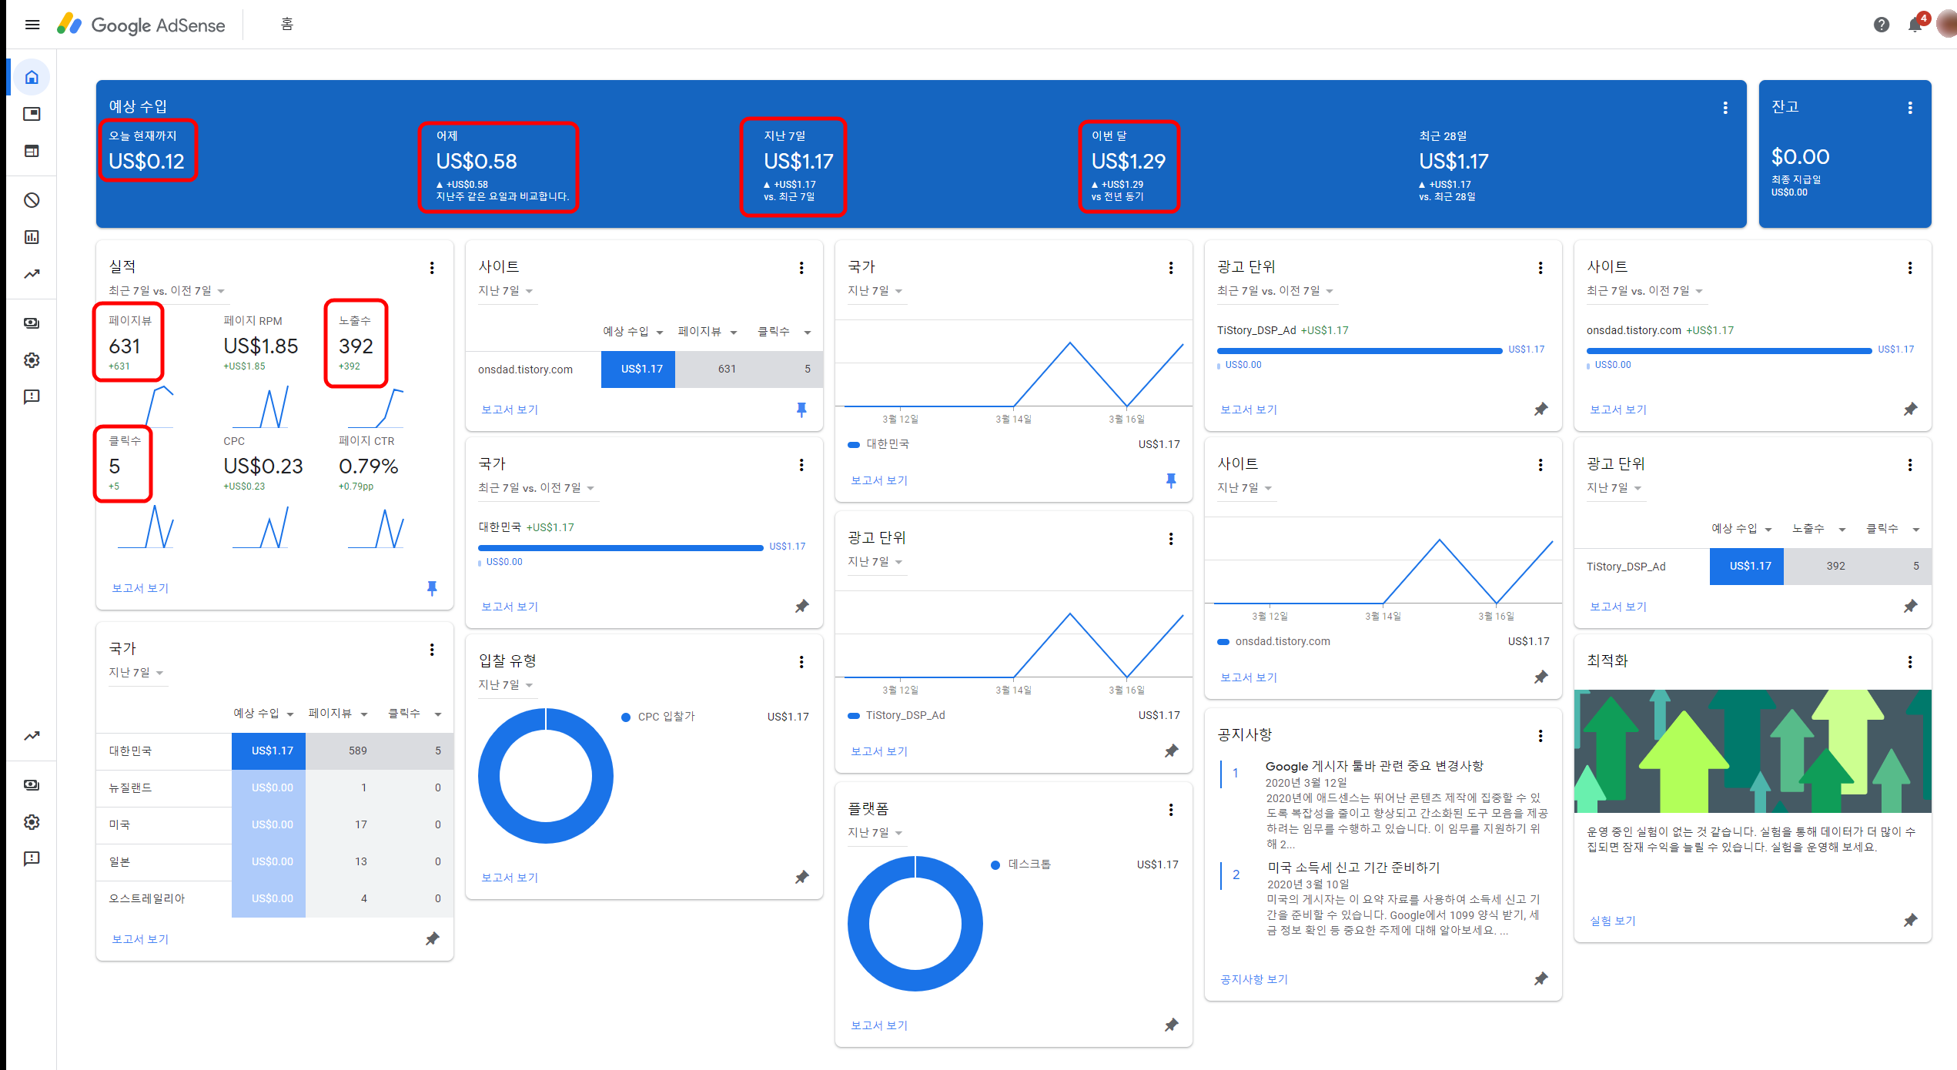
Task: Click the help question mark icon
Action: (1881, 25)
